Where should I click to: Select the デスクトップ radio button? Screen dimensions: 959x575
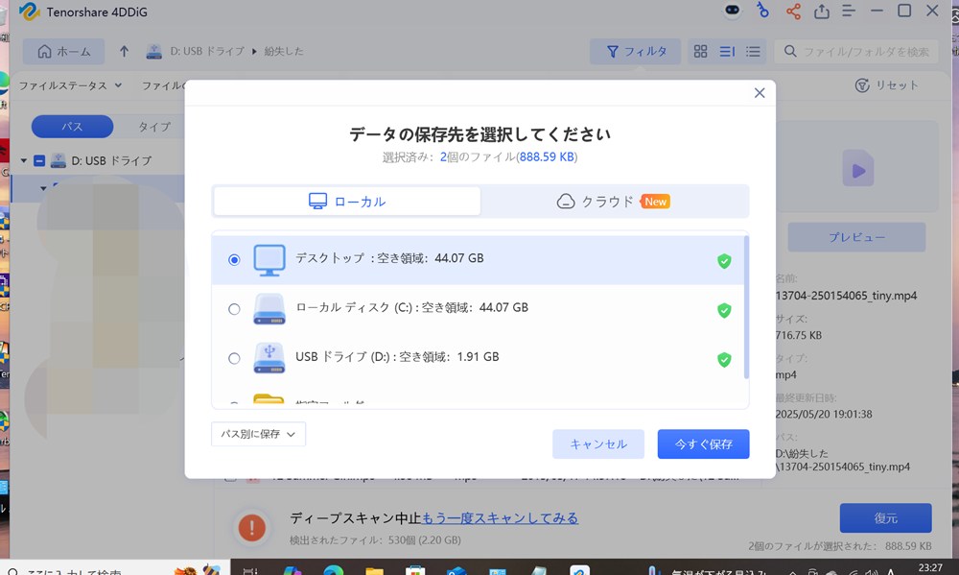[x=234, y=260]
